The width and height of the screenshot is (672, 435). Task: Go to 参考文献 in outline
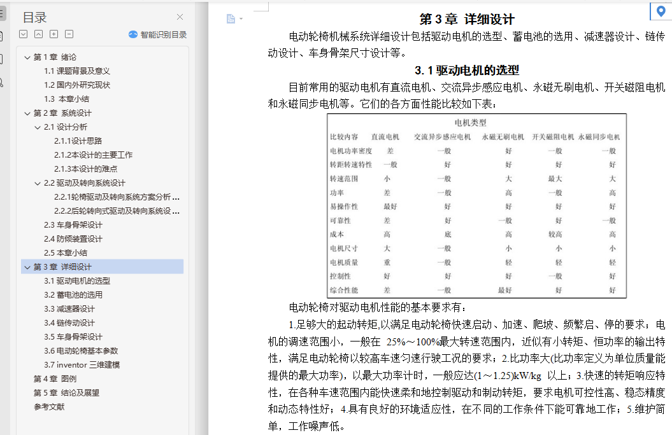pos(49,407)
